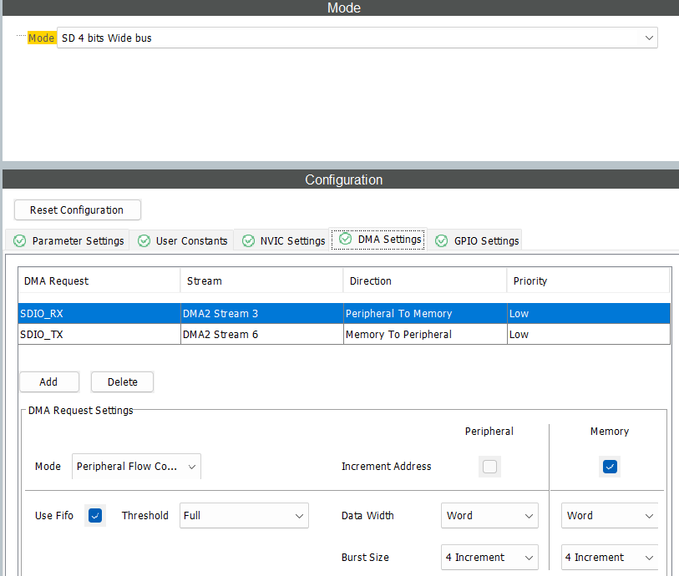Open the GPIO Settings tab
Image resolution: width=679 pixels, height=576 pixels.
[x=476, y=240]
